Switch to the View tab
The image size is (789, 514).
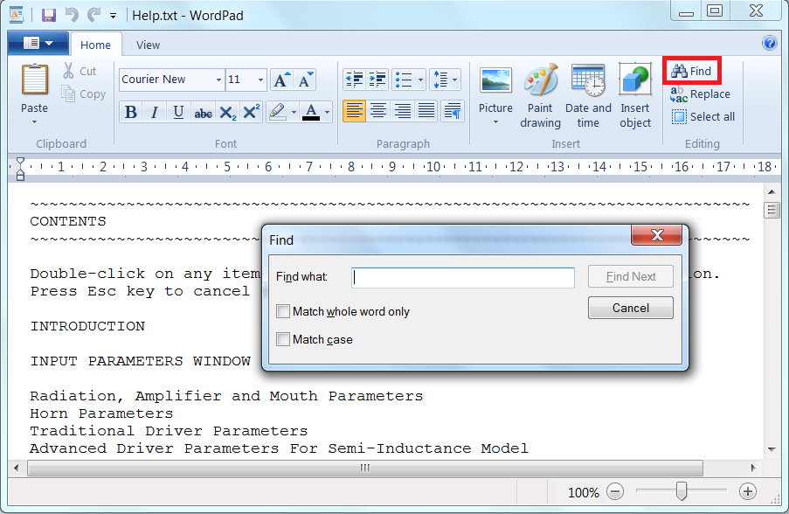point(148,45)
